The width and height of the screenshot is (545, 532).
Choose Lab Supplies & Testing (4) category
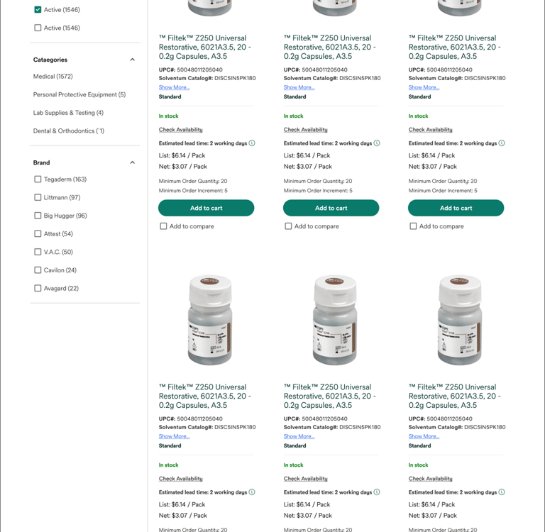(x=68, y=113)
